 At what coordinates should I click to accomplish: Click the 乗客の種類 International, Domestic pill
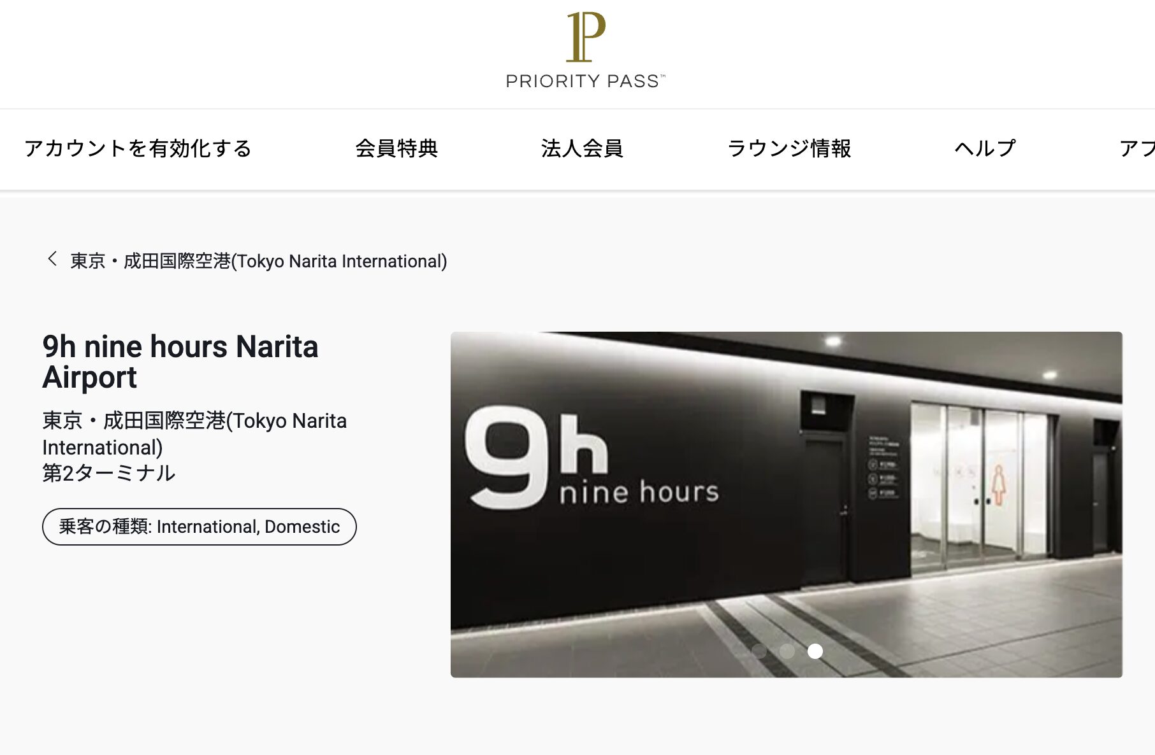pos(200,526)
